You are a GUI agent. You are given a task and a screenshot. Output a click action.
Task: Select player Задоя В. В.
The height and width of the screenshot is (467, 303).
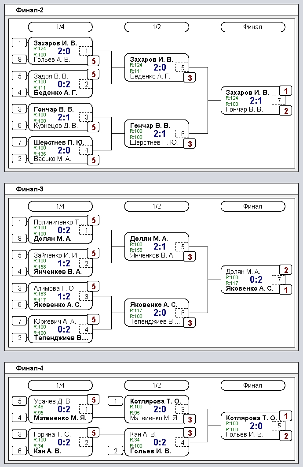[x=51, y=76]
